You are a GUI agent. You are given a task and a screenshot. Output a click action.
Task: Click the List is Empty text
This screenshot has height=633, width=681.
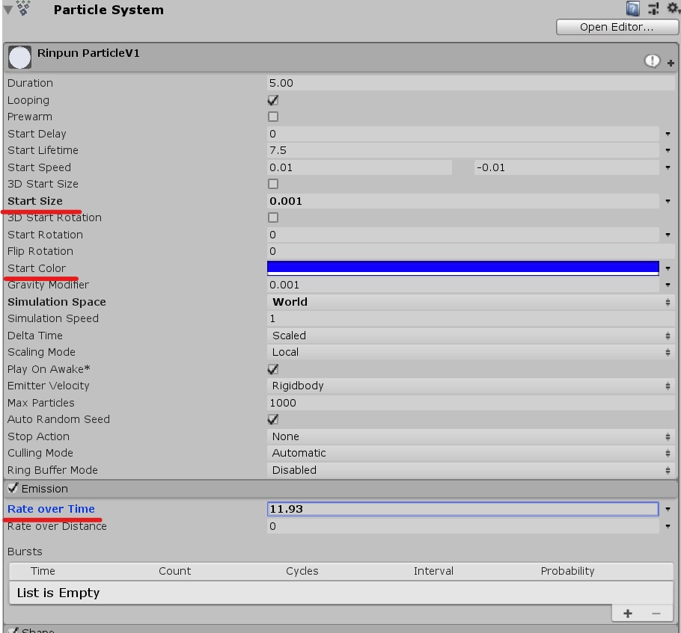point(58,593)
